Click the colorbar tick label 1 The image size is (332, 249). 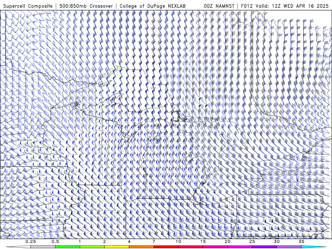pos(80,242)
